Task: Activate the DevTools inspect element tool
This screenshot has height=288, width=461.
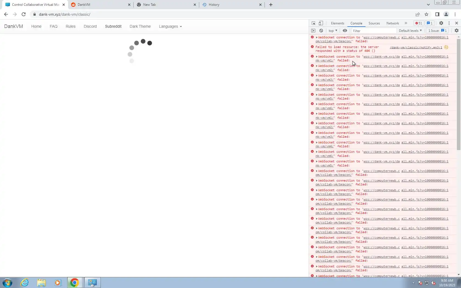Action: point(313,23)
